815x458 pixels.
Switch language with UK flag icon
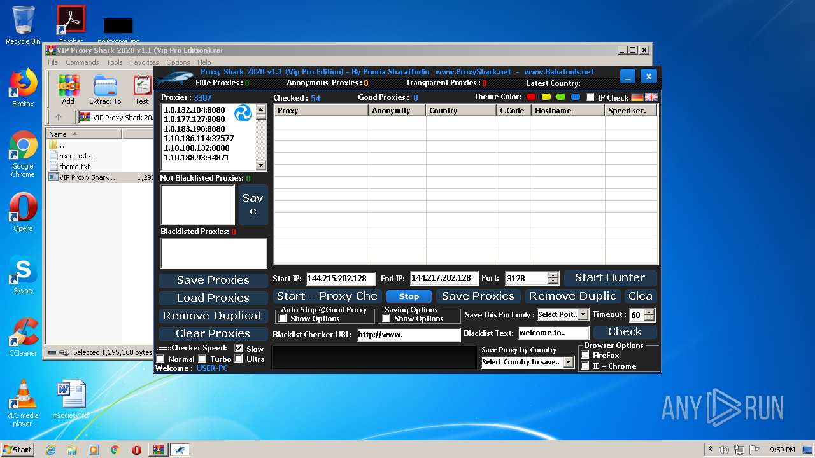click(651, 97)
